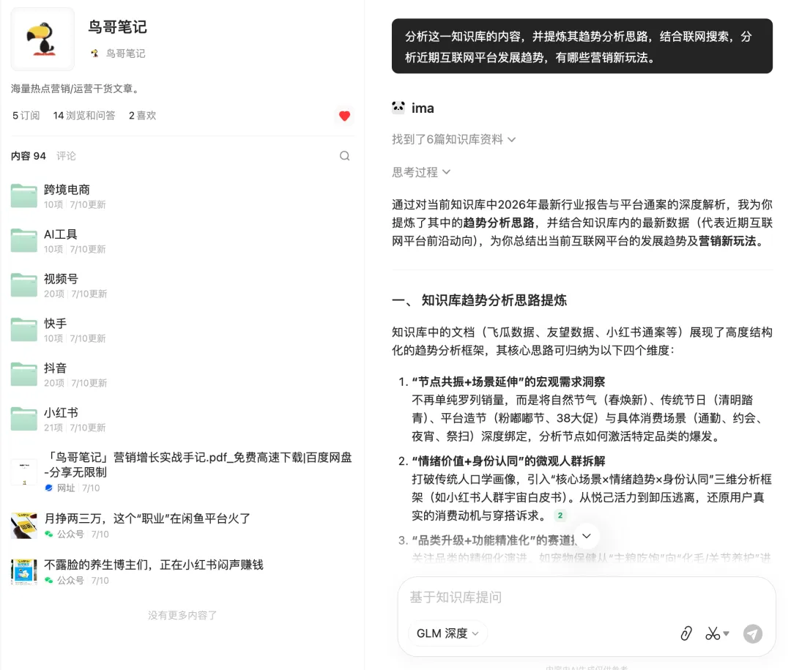Switch to the 评论 tab
791x670 pixels.
point(66,156)
